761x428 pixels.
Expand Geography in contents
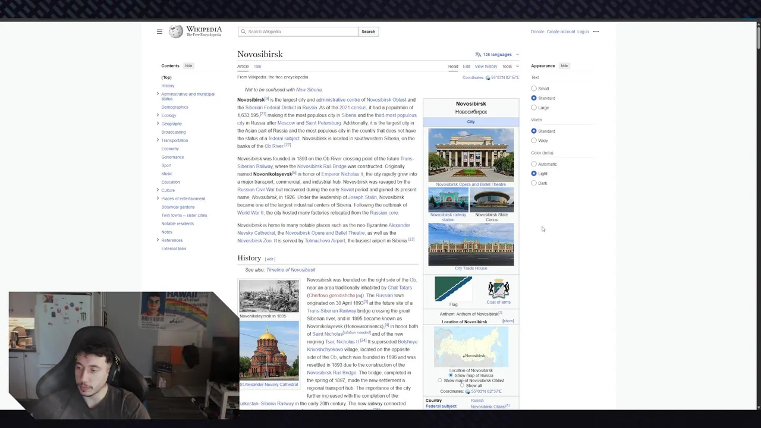point(158,124)
